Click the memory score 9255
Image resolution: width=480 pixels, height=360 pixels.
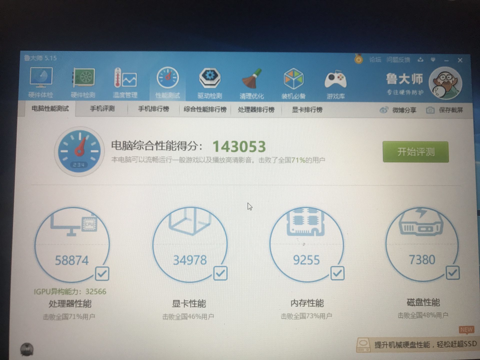[x=306, y=260]
